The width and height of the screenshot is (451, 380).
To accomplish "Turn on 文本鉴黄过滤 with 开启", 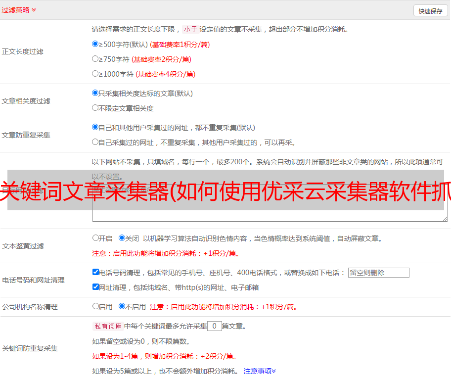I will [x=95, y=238].
